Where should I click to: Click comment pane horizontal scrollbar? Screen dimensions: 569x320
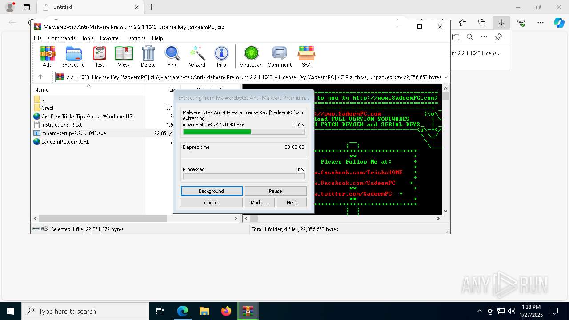[254, 218]
